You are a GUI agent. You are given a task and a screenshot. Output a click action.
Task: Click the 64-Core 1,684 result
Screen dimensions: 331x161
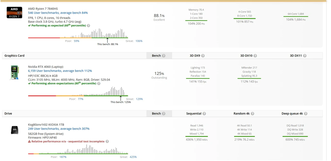296,14
